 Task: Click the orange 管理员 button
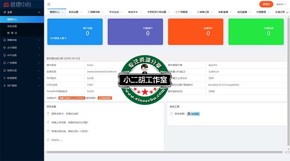click(x=266, y=4)
